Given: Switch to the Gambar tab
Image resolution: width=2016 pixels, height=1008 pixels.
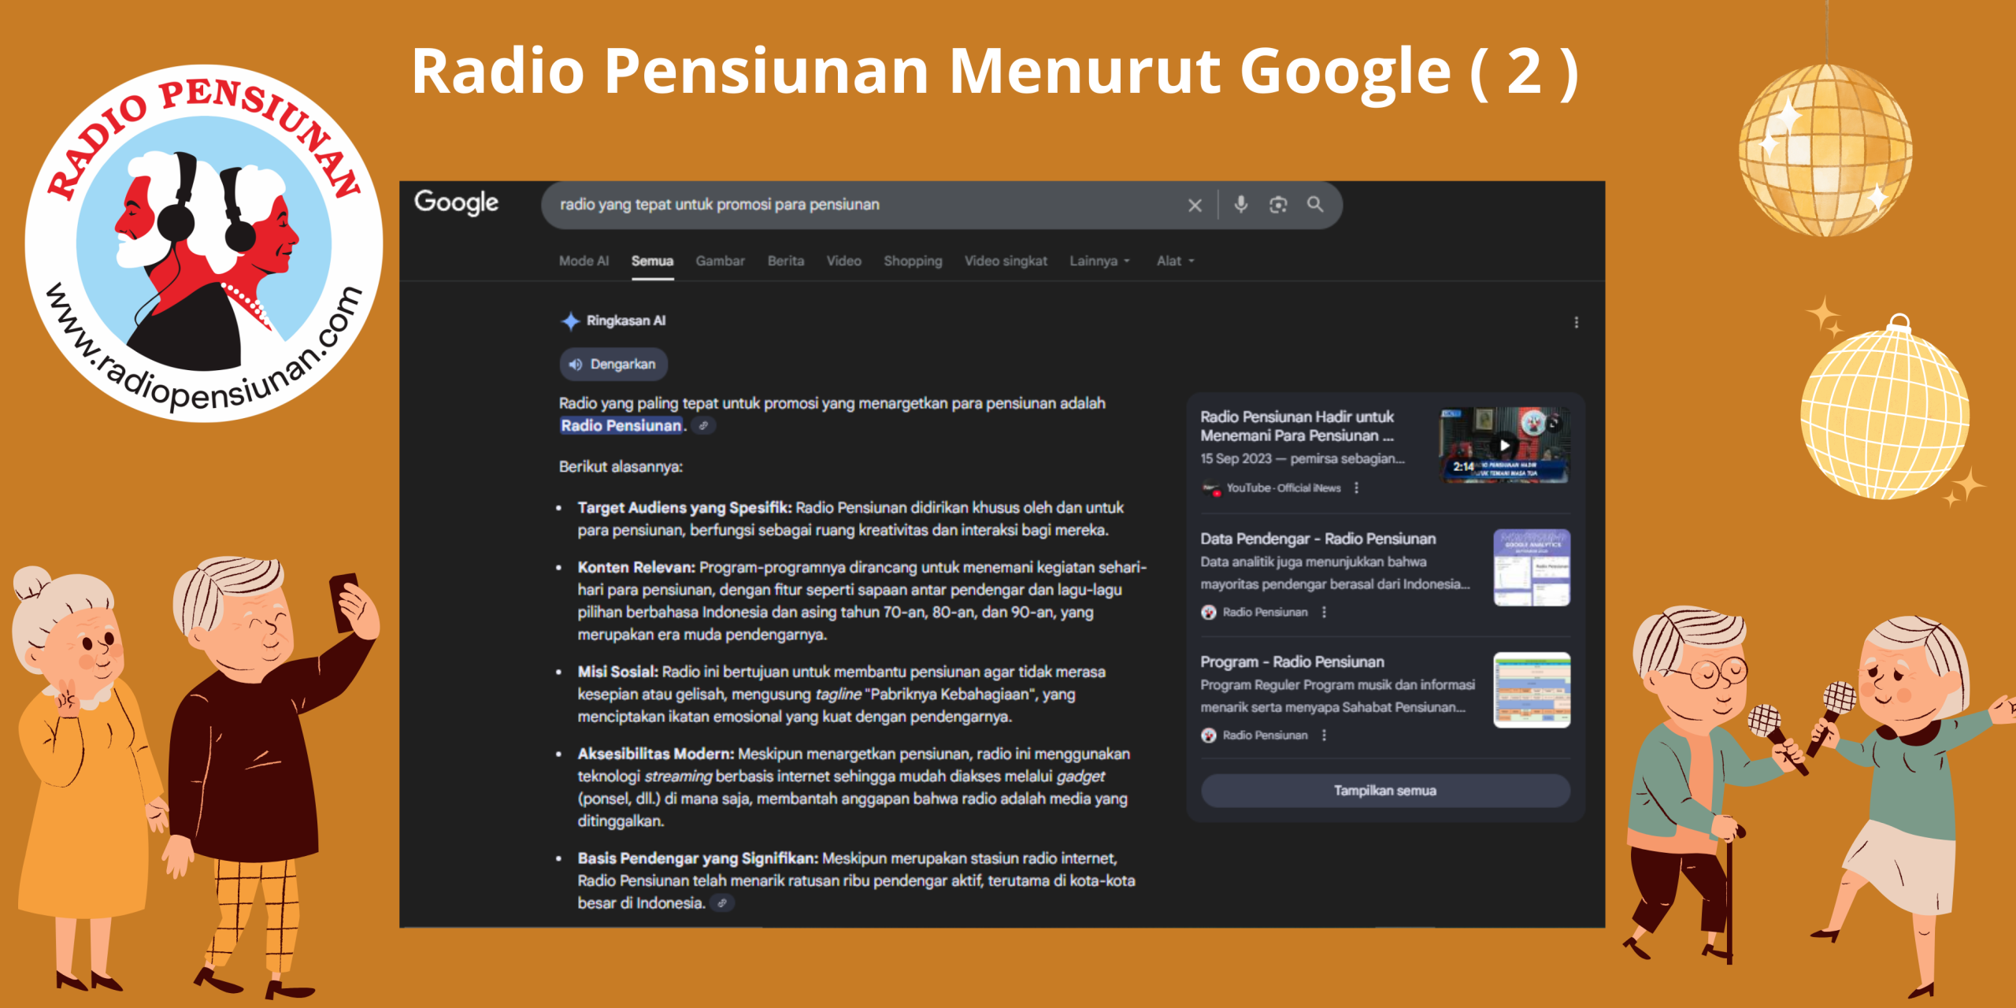Looking at the screenshot, I should (x=720, y=261).
